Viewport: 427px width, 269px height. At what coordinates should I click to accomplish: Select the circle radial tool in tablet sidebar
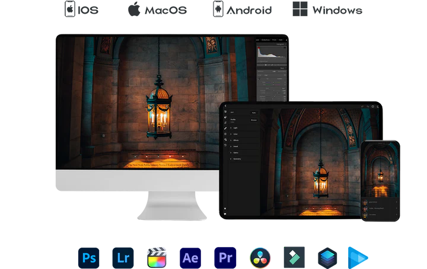pyautogui.click(x=225, y=134)
